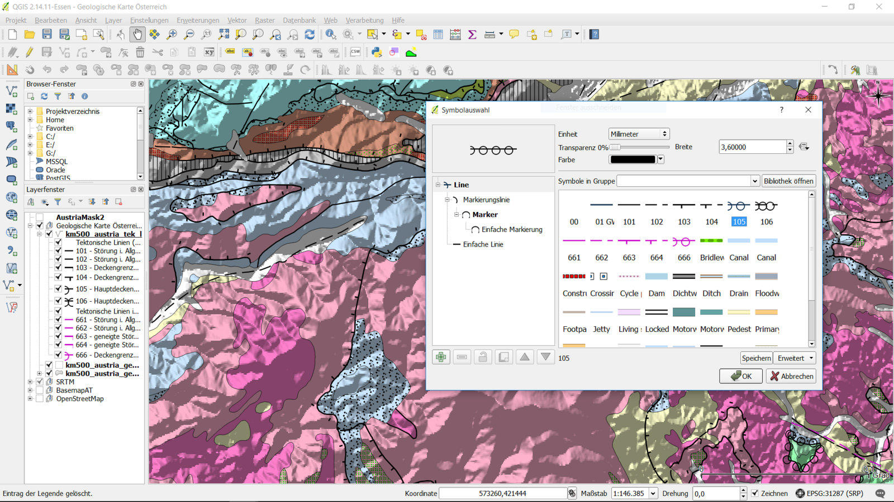
Task: Click the CSW MetaSearch icon
Action: pyautogui.click(x=355, y=52)
